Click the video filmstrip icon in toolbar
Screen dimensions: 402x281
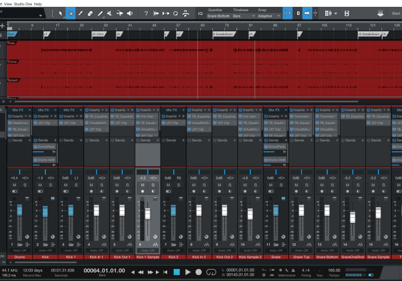(x=347, y=13)
